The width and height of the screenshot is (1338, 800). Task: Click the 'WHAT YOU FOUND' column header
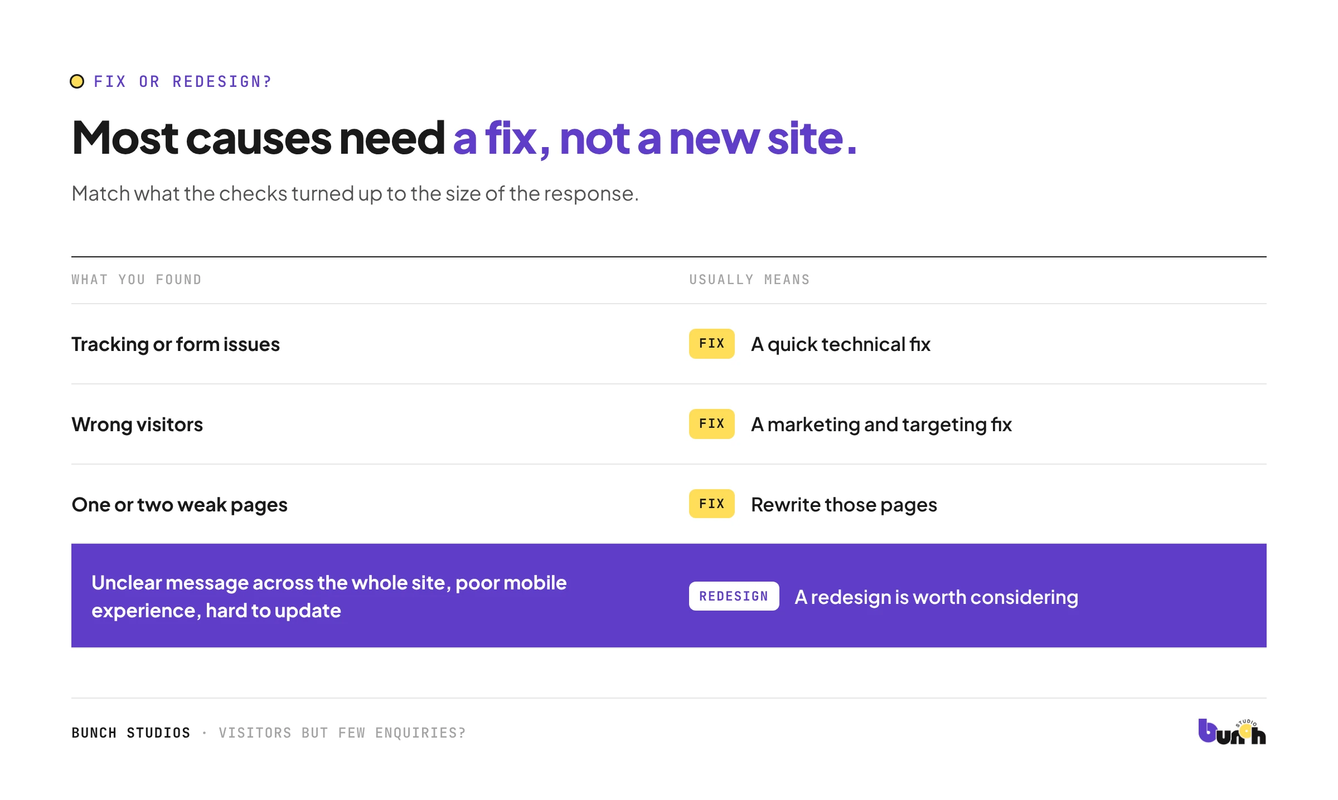point(137,280)
